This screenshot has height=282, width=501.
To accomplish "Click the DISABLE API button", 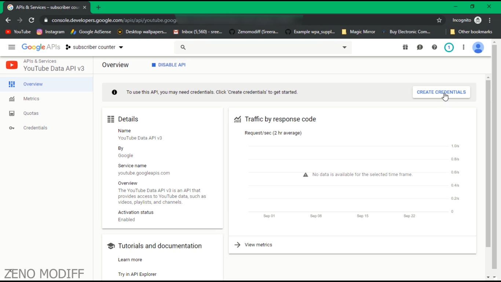I will [x=169, y=65].
